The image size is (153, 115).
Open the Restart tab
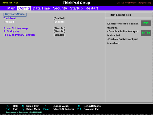click(x=92, y=8)
